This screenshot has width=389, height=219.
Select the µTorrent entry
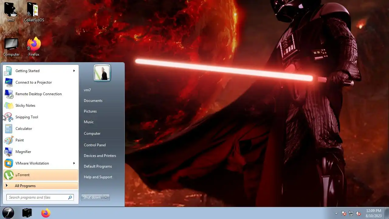click(41, 175)
